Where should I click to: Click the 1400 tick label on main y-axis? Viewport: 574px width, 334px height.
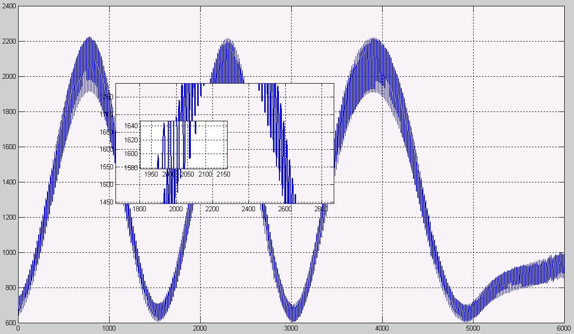(x=9, y=182)
